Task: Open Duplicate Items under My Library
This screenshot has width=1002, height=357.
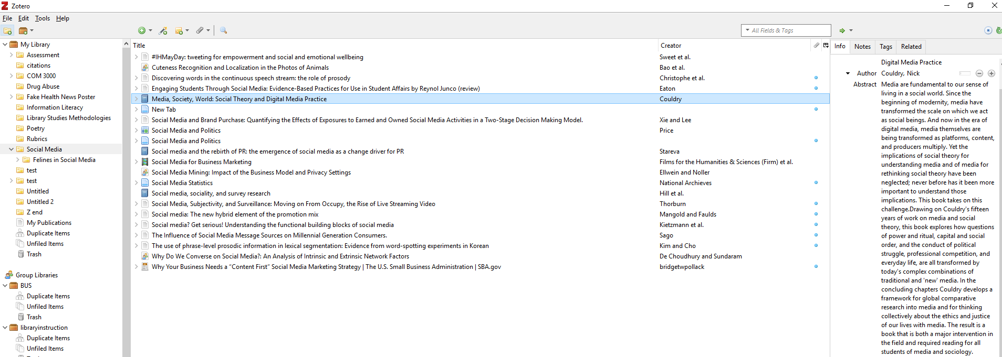Action: (48, 233)
